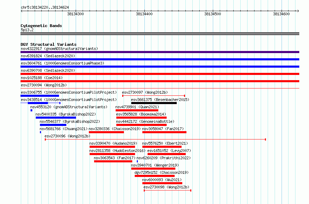Click the 38134300 ruler coordinate

tap(75, 14)
